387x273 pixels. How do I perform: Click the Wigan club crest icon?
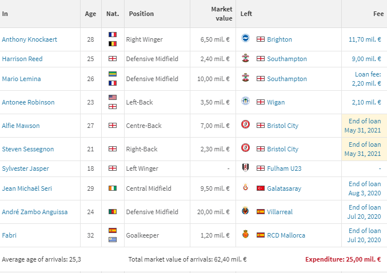point(245,102)
